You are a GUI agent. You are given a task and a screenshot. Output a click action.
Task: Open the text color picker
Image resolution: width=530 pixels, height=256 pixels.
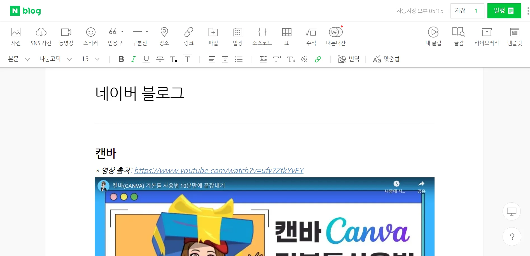click(x=173, y=59)
